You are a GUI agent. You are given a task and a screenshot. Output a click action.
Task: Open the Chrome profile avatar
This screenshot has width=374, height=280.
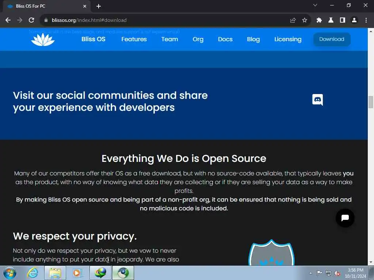tap(354, 20)
